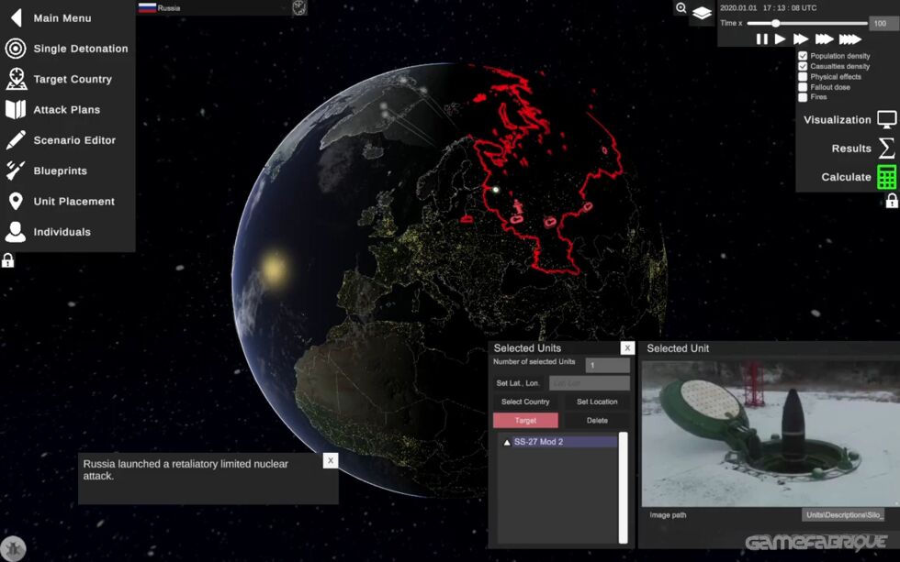Play simulation at normal speed
Viewport: 900px width, 562px height.
[780, 39]
